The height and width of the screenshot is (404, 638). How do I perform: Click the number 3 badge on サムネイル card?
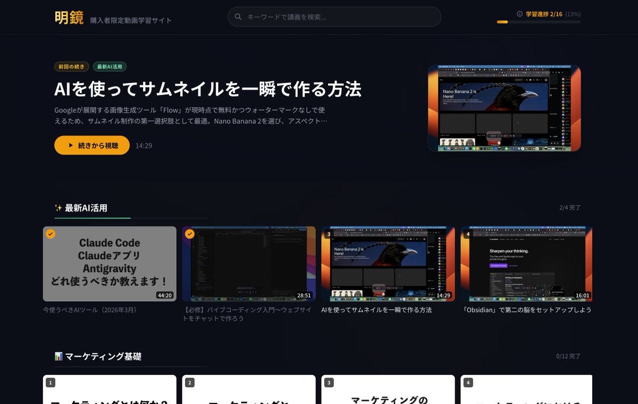(329, 234)
